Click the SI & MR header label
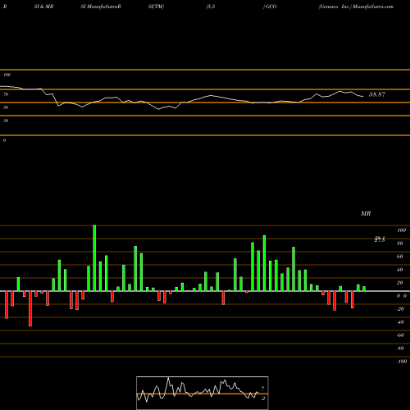 (43, 7)
